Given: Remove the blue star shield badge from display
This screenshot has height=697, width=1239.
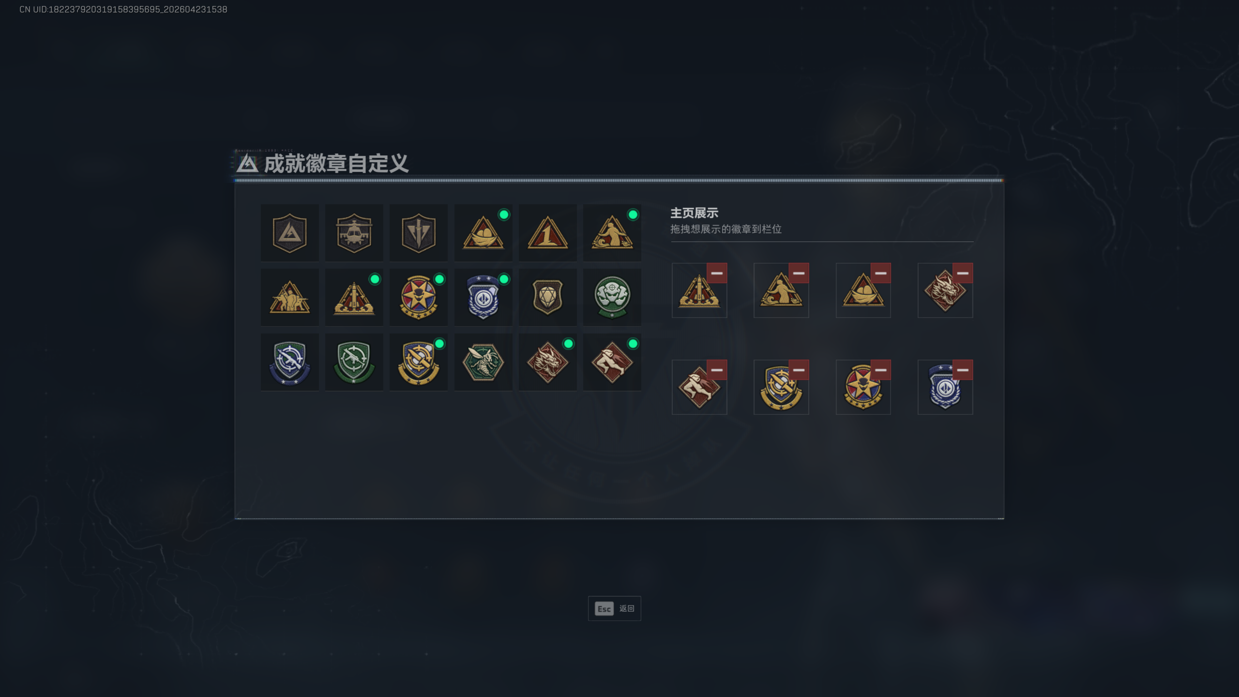Looking at the screenshot, I should 963,370.
